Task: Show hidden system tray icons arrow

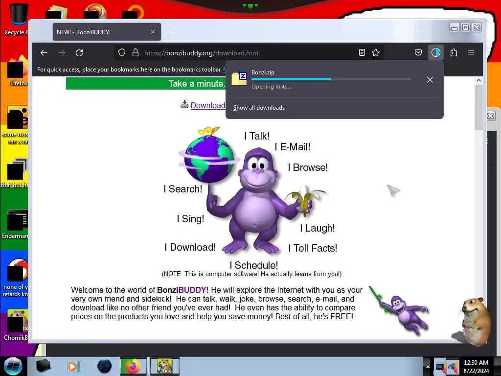Action: (x=428, y=366)
